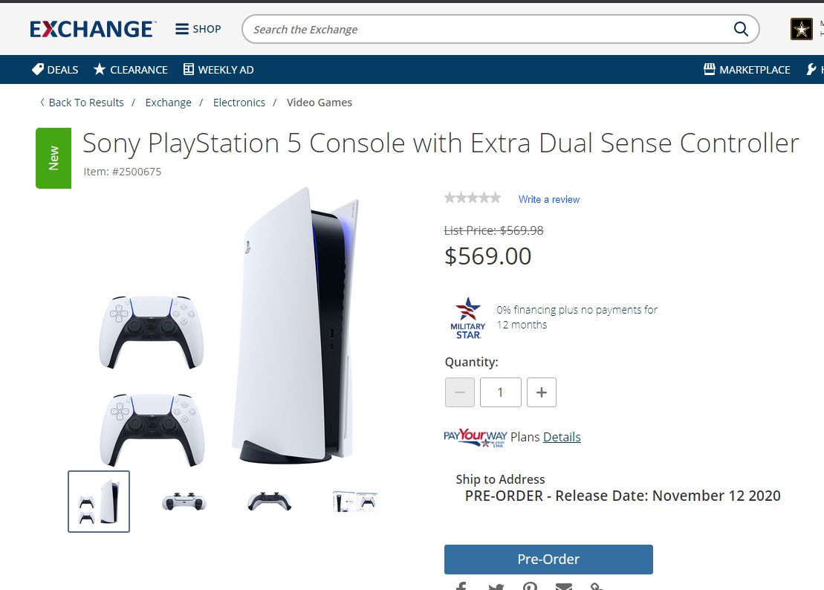Open the Army star account icon
Screen dimensions: 824x590
tap(802, 29)
